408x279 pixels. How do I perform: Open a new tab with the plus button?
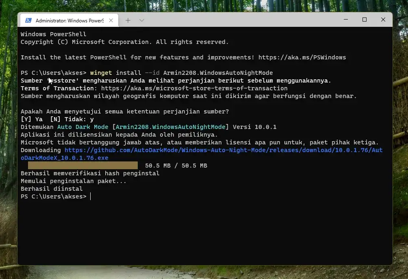point(128,20)
